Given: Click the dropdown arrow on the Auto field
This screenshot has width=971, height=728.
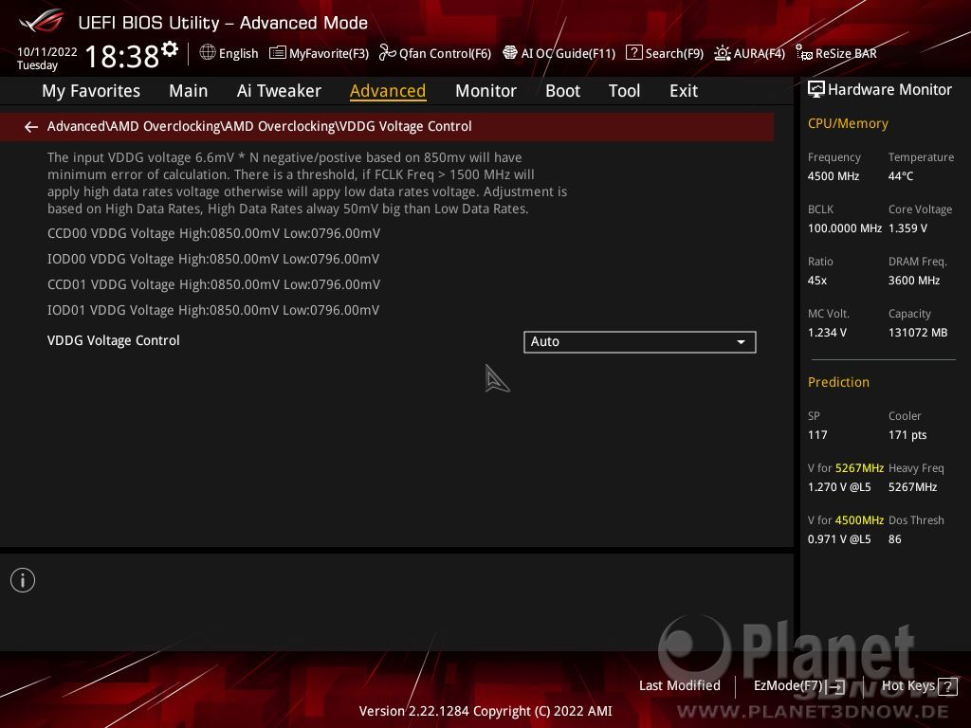Looking at the screenshot, I should (x=741, y=342).
